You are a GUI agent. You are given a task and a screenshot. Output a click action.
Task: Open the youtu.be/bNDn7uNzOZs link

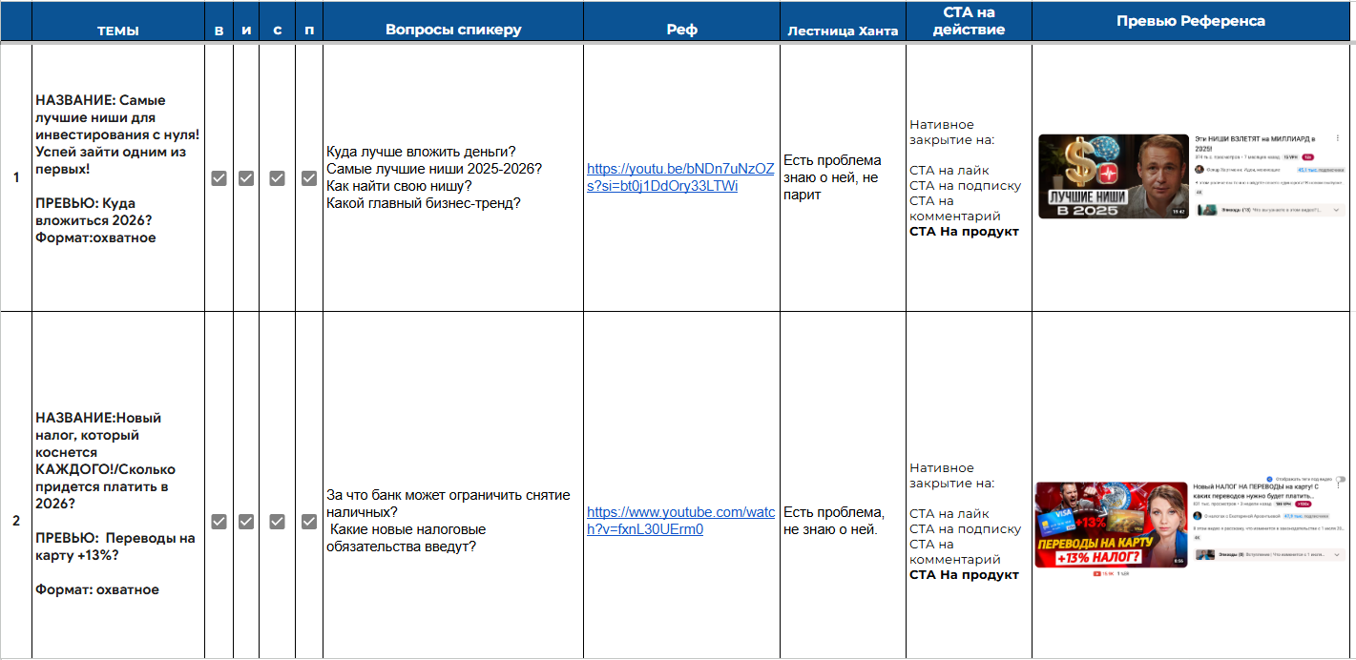(x=680, y=177)
